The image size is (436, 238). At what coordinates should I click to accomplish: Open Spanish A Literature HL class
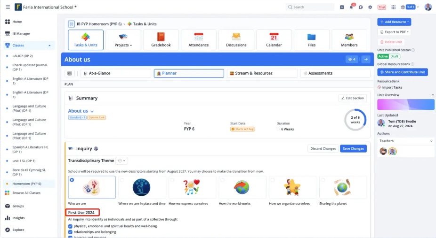pyautogui.click(x=30, y=149)
